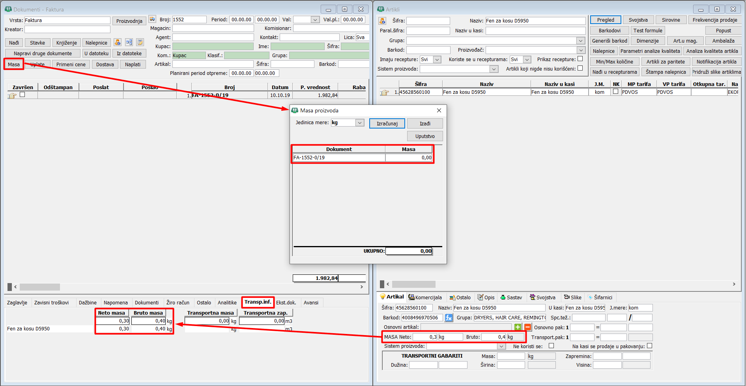Enable the Prikaz recepture checkbox
The image size is (746, 386).
(x=580, y=59)
